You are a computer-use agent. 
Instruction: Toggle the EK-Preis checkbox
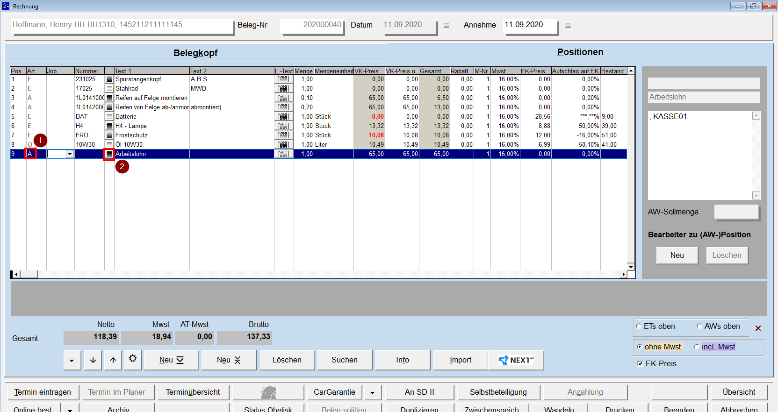coord(640,364)
